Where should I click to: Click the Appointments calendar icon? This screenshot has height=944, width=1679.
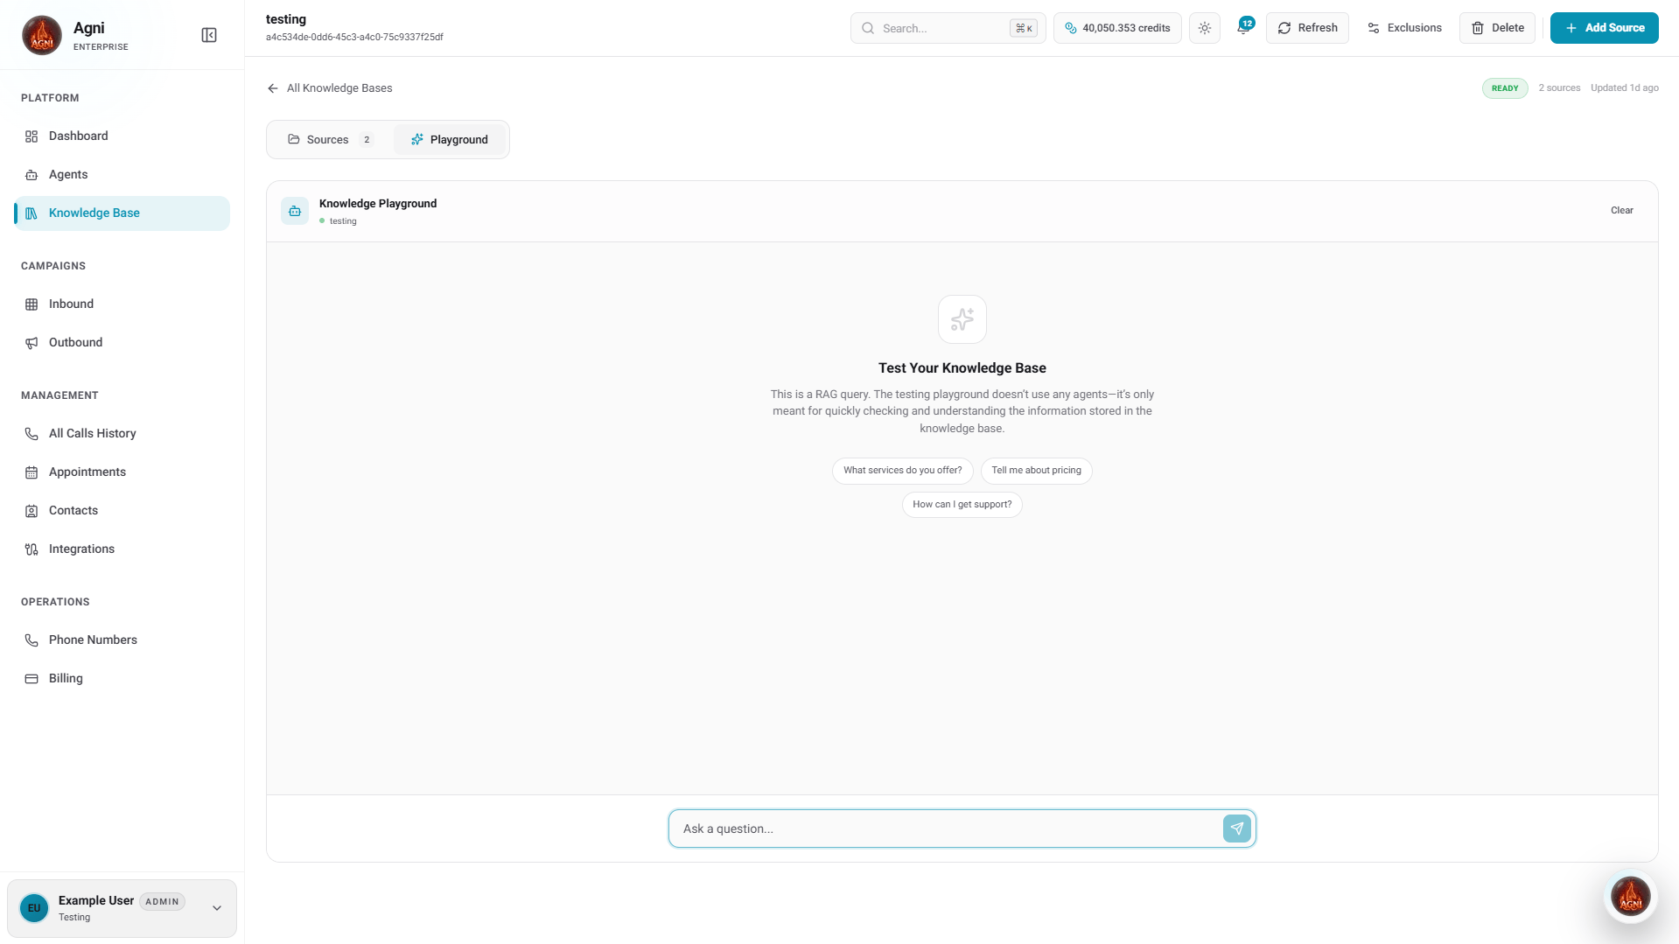click(31, 472)
